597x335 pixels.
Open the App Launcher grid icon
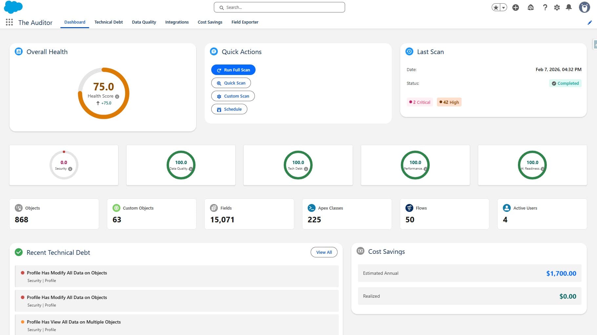(9, 22)
